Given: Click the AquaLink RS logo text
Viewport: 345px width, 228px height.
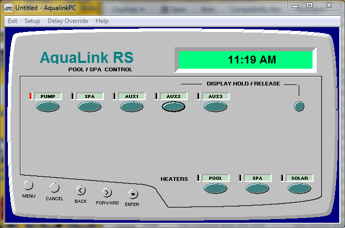Looking at the screenshot, I should click(x=87, y=57).
